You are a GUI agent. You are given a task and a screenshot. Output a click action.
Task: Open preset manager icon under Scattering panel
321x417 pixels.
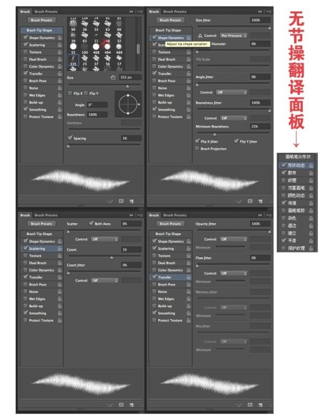122,405
